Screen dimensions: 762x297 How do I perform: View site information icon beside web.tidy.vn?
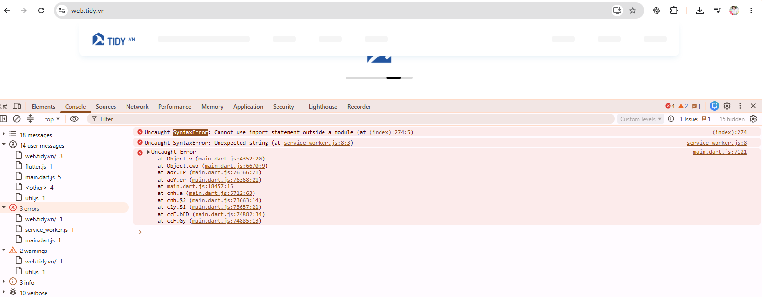point(62,11)
